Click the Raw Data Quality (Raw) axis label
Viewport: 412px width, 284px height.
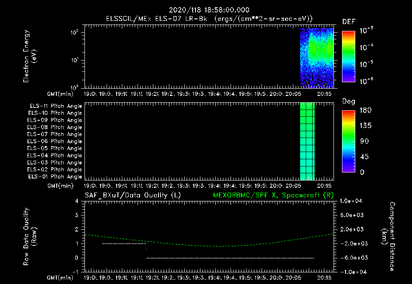[30, 237]
